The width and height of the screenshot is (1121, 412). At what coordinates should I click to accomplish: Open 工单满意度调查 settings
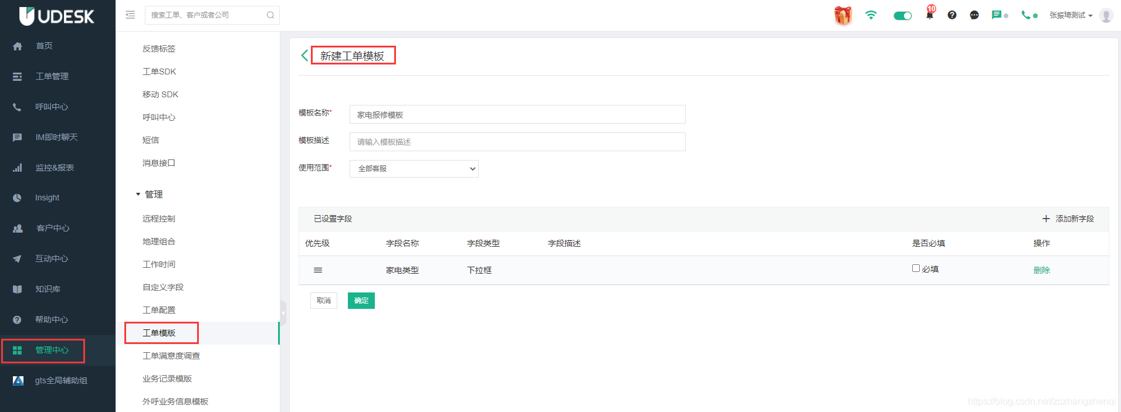[x=171, y=356]
